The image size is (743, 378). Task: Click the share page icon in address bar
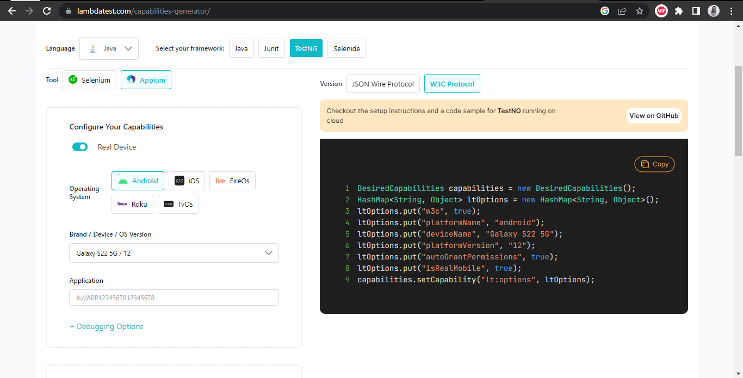622,11
